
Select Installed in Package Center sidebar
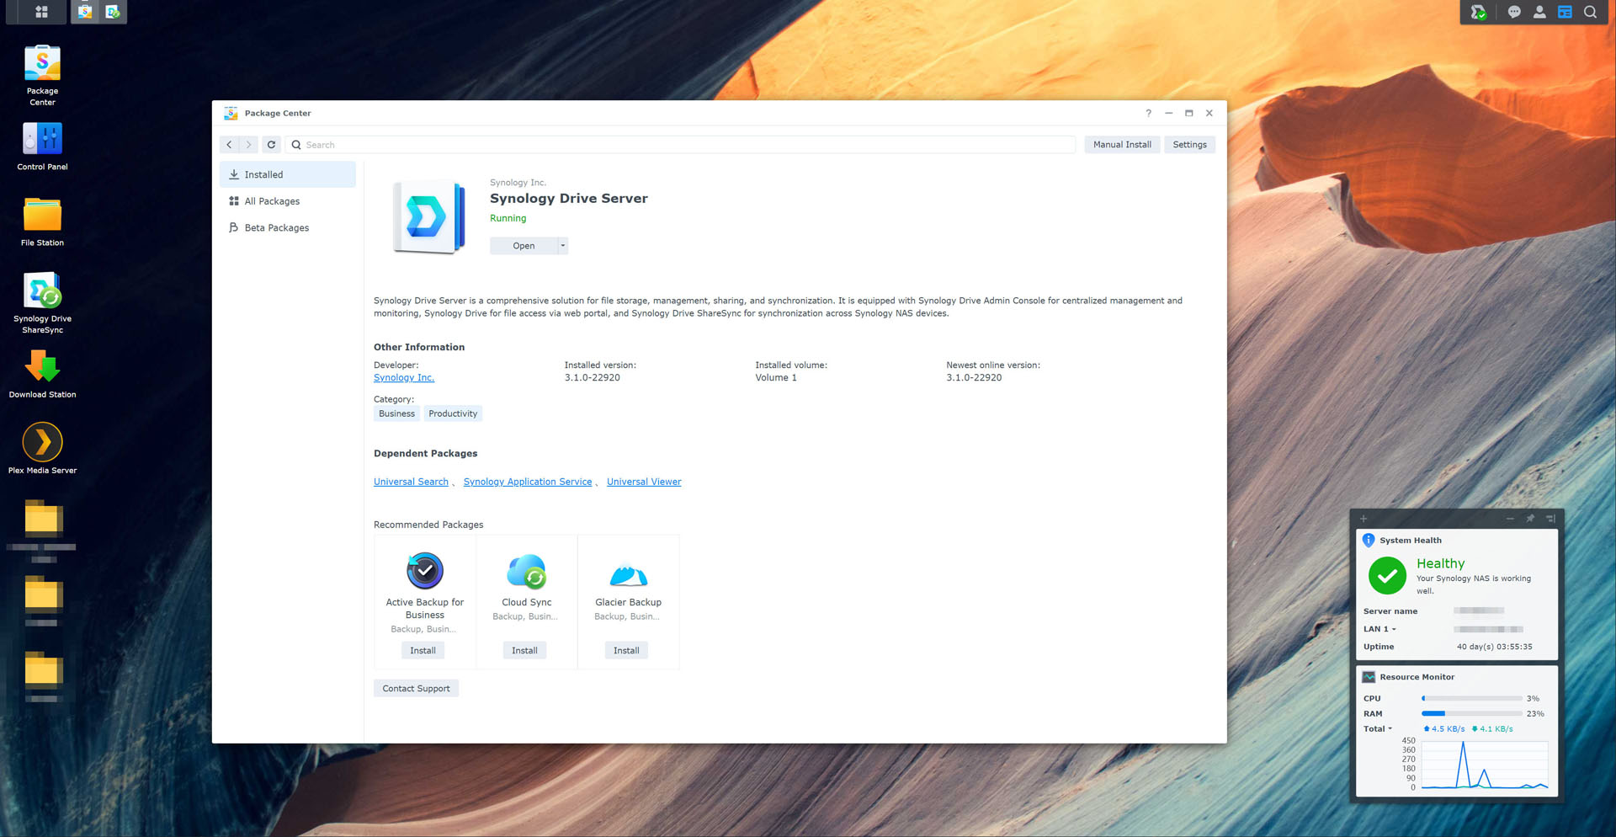pyautogui.click(x=288, y=174)
